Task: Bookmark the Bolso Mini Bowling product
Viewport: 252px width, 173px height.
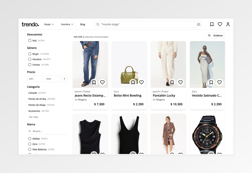Action: pos(133,82)
